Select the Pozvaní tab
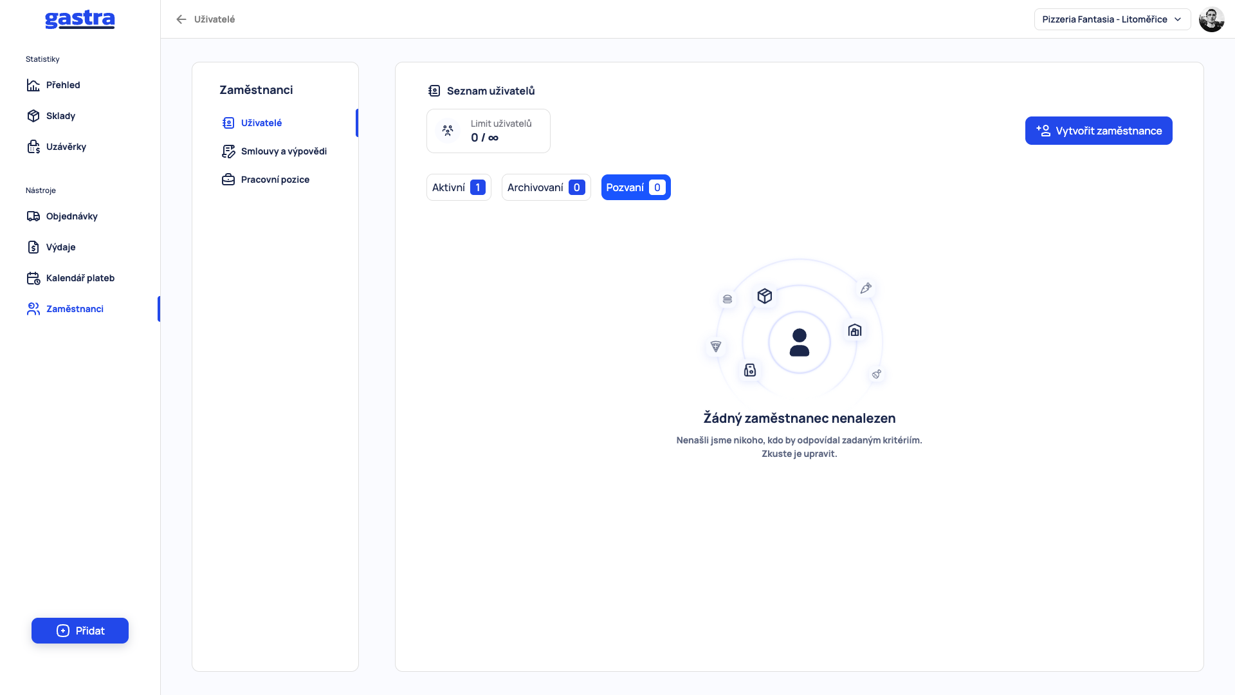 636,187
